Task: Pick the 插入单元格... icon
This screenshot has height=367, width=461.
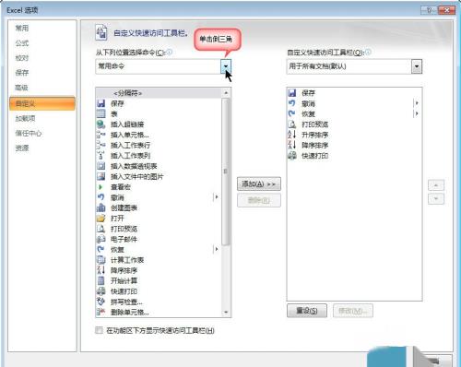Action: [100, 135]
